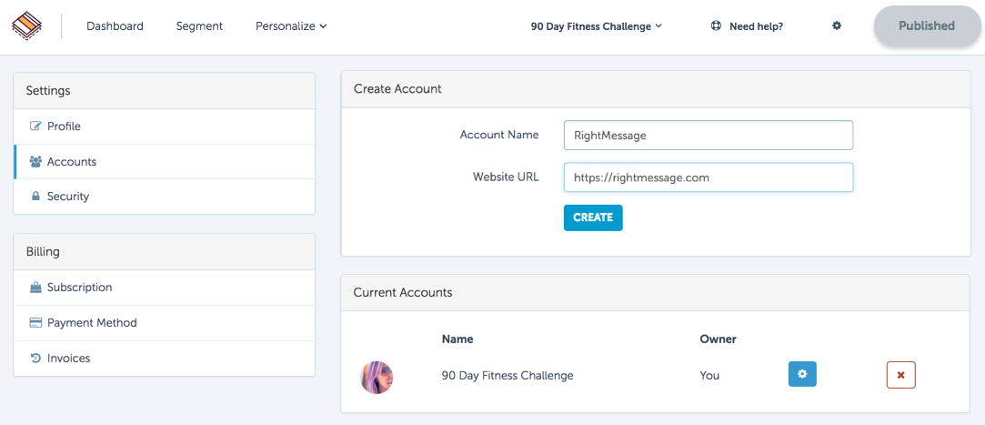Viewport: 985px width, 425px height.
Task: Click the Payment Method card icon
Action: [35, 323]
